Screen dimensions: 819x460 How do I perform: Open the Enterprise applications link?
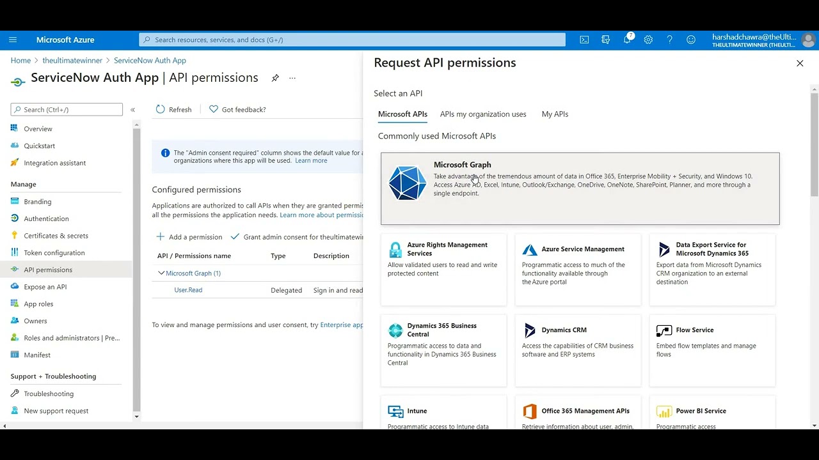click(342, 325)
